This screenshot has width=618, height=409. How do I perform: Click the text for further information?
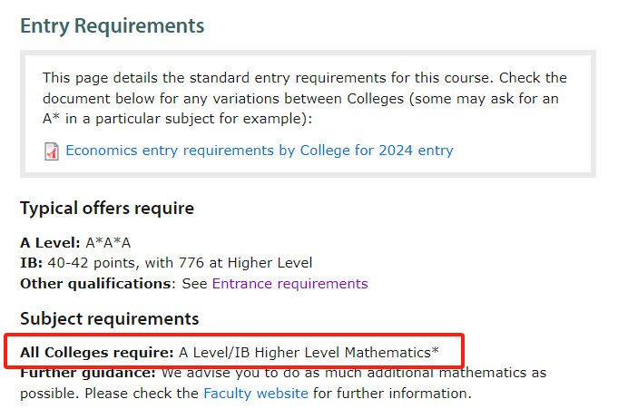coord(392,394)
